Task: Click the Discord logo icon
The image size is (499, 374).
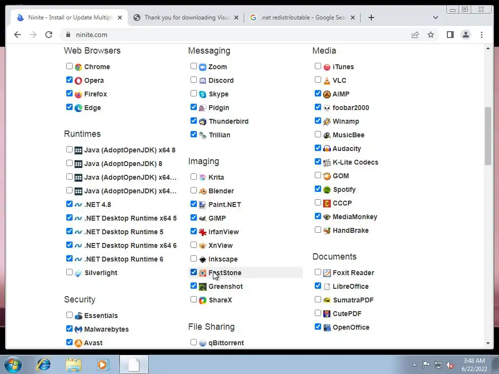Action: (x=203, y=81)
